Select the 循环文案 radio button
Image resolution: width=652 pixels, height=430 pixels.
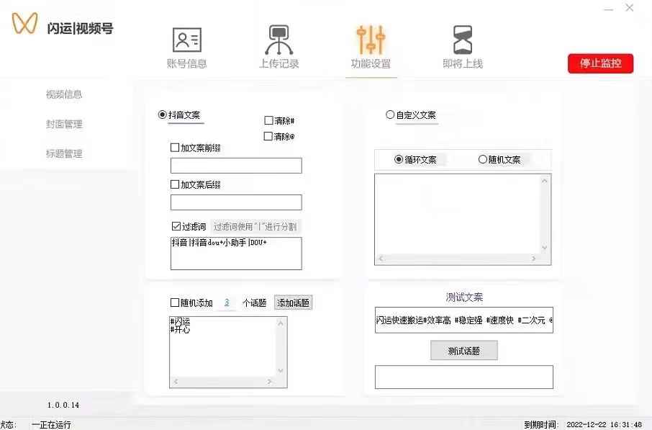(x=400, y=159)
